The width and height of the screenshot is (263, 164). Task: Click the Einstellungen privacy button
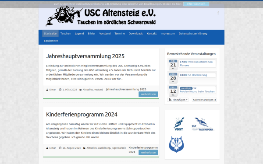196,4
